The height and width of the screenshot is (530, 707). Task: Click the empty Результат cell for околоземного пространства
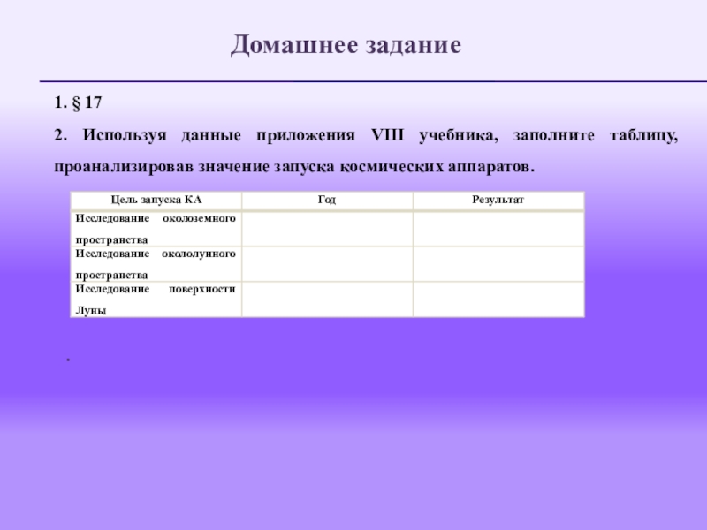498,229
